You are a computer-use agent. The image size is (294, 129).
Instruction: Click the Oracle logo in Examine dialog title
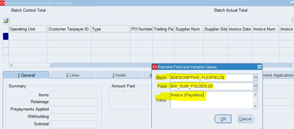[155, 67]
